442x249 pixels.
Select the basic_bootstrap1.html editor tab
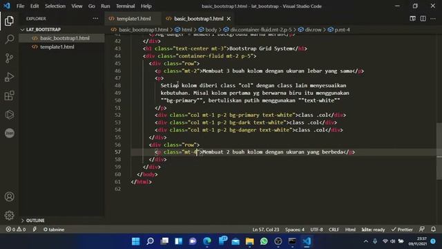pos(198,19)
